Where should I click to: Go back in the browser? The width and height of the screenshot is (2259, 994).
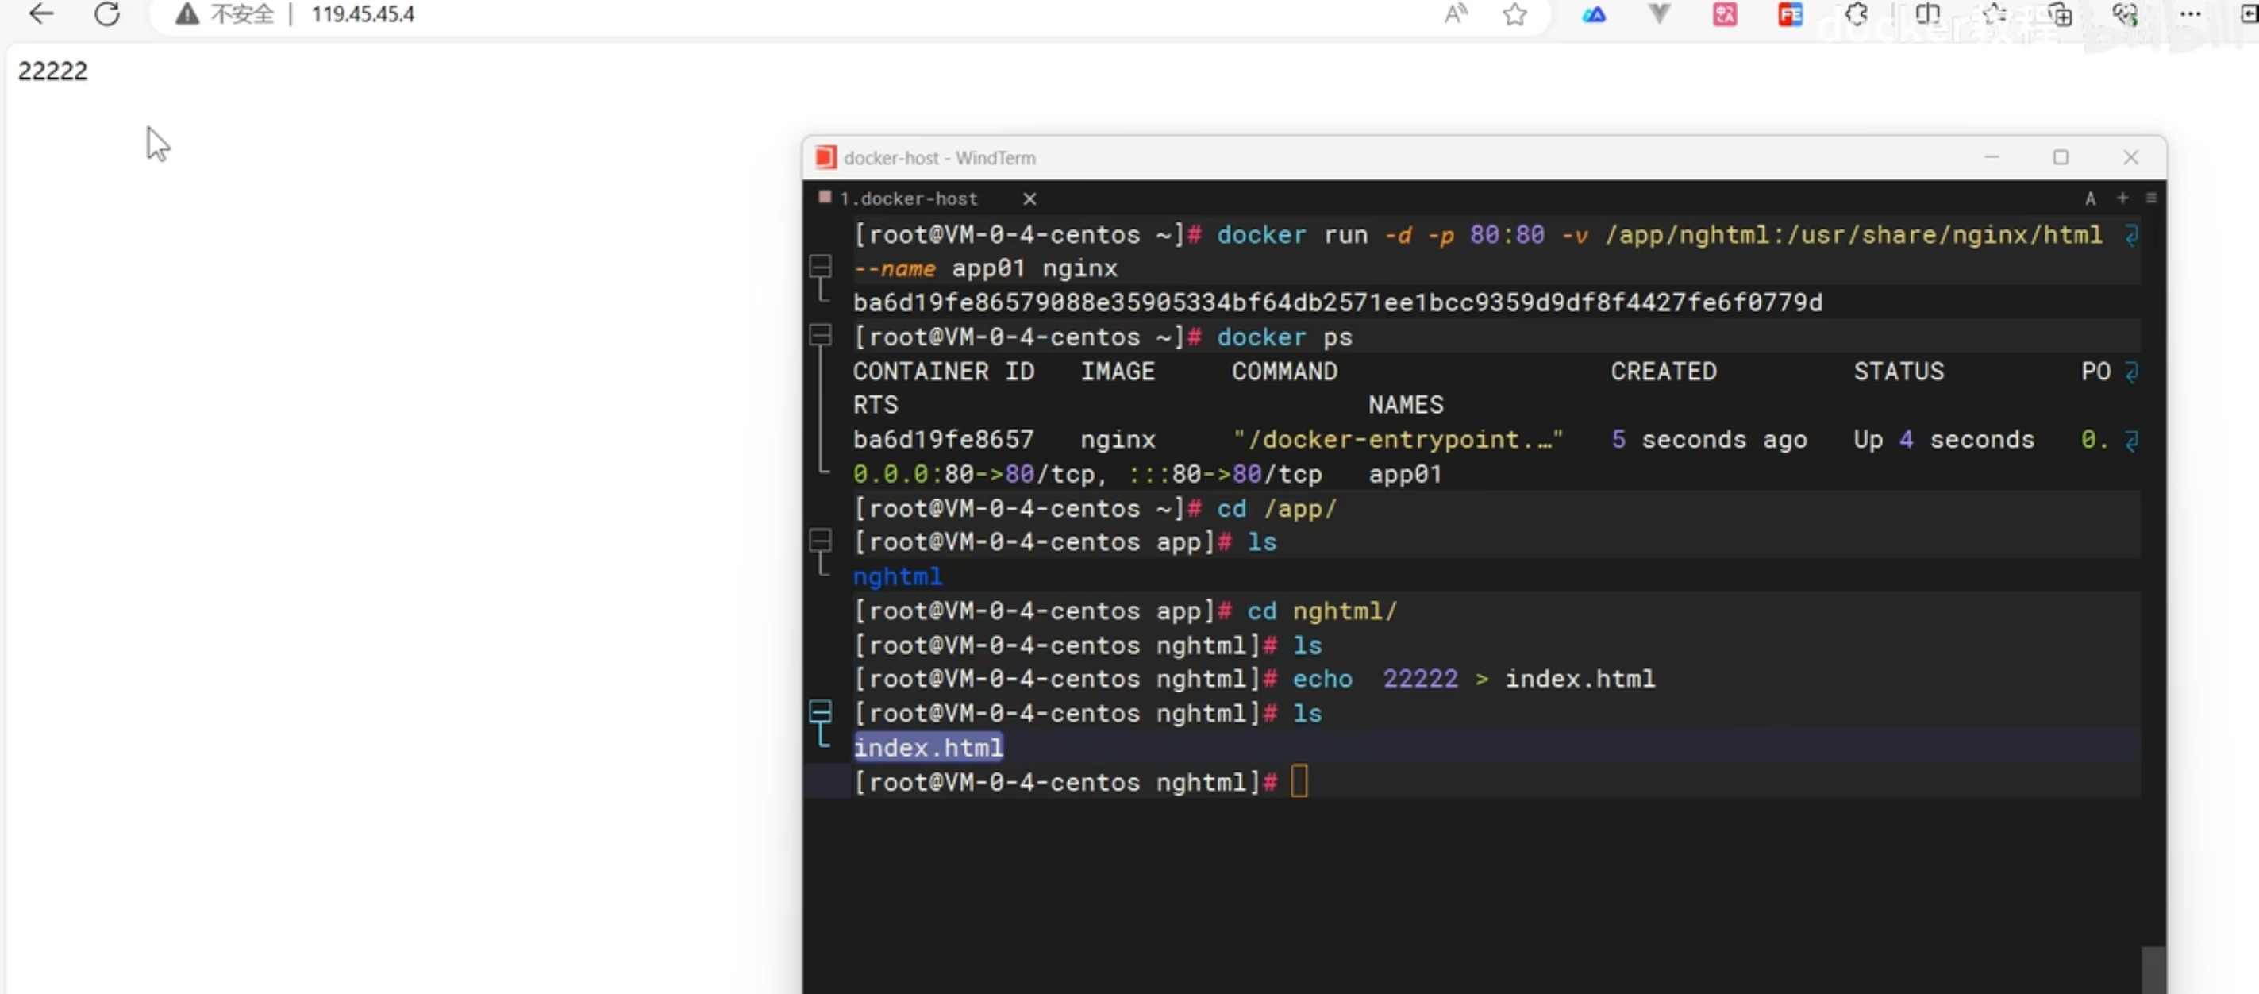click(41, 13)
